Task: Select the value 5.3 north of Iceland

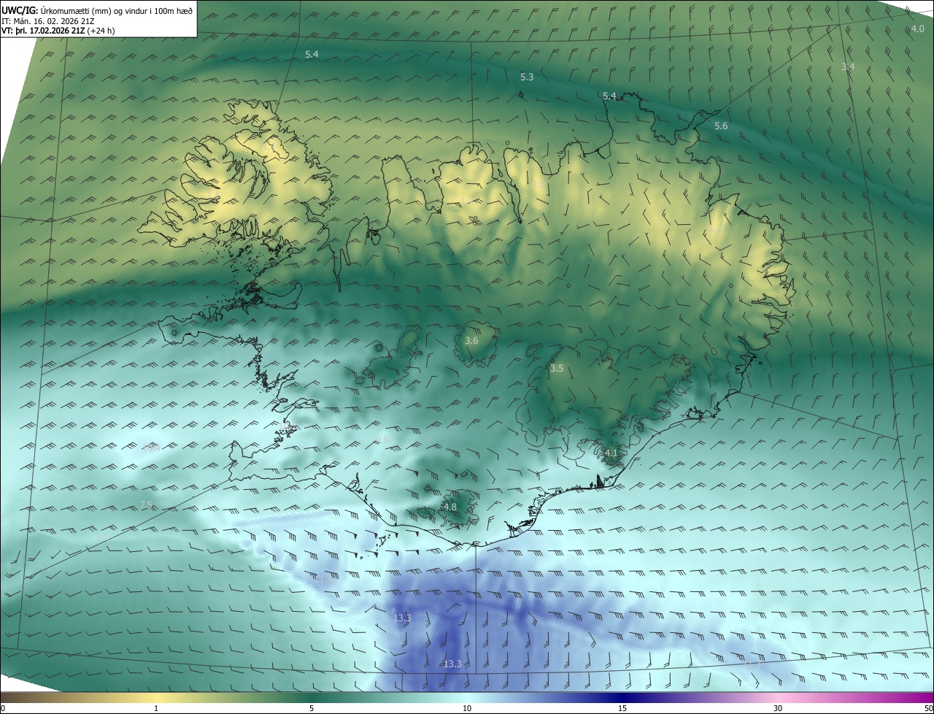Action: tap(527, 77)
